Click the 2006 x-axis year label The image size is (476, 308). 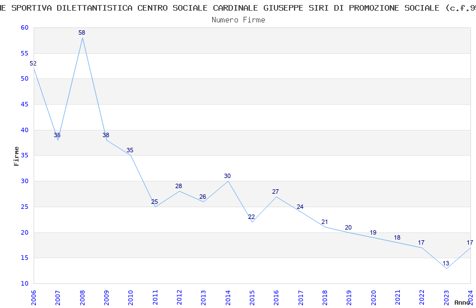(x=34, y=297)
